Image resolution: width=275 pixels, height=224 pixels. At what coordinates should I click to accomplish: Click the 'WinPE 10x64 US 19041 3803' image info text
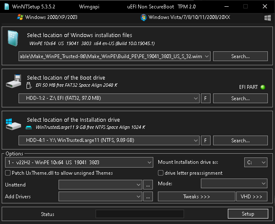click(x=92, y=43)
